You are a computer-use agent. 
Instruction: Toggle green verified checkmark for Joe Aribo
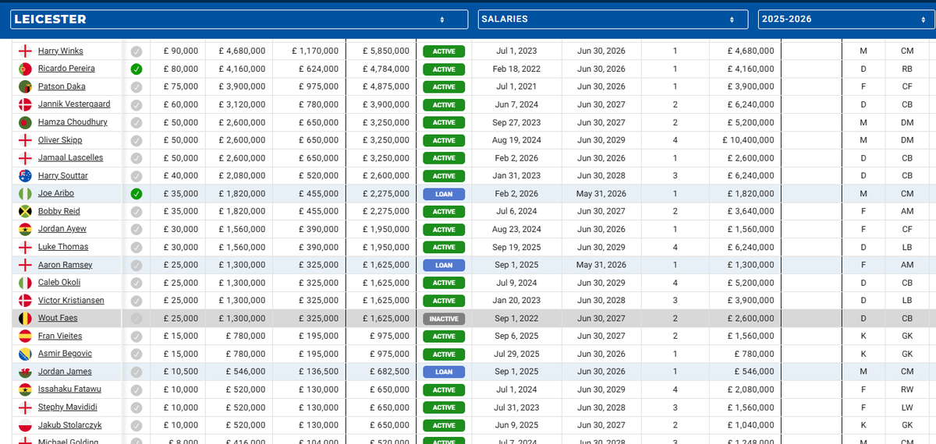click(136, 193)
